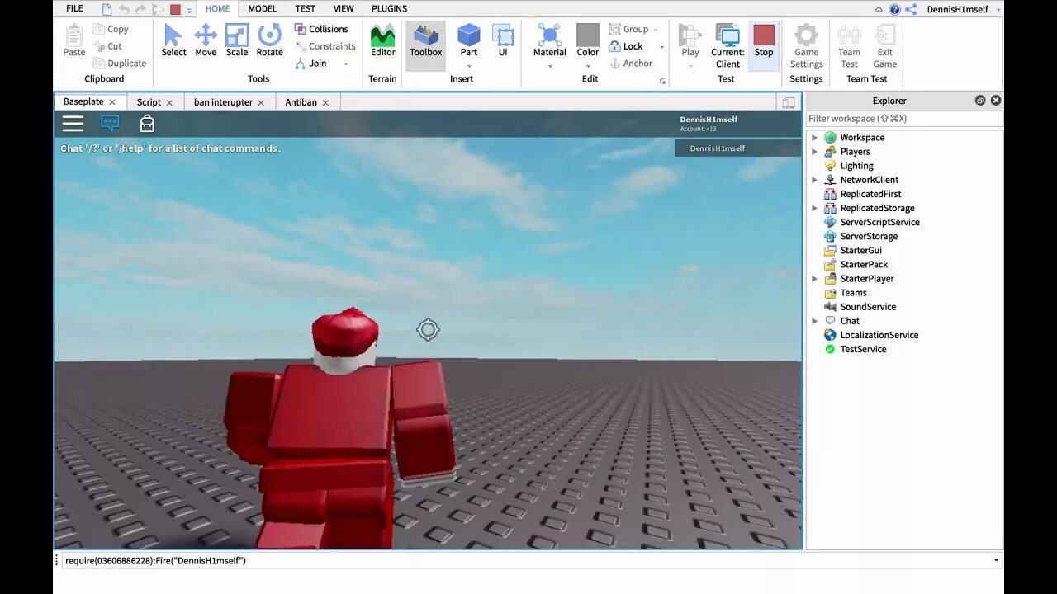Open Game Settings
Image resolution: width=1057 pixels, height=594 pixels.
[x=806, y=45]
